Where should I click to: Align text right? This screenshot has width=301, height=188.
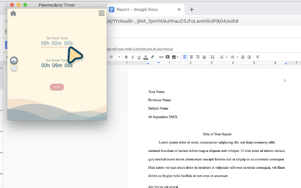click(x=198, y=57)
